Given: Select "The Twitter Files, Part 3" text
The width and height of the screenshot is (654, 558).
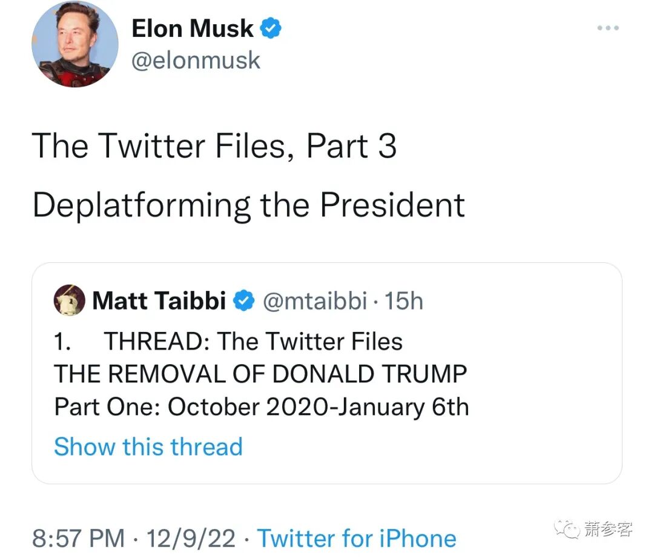Looking at the screenshot, I should click(214, 146).
